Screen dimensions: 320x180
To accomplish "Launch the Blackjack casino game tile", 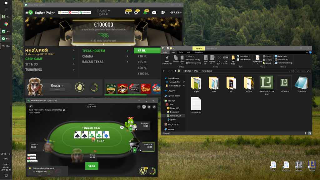I will point(122,89).
